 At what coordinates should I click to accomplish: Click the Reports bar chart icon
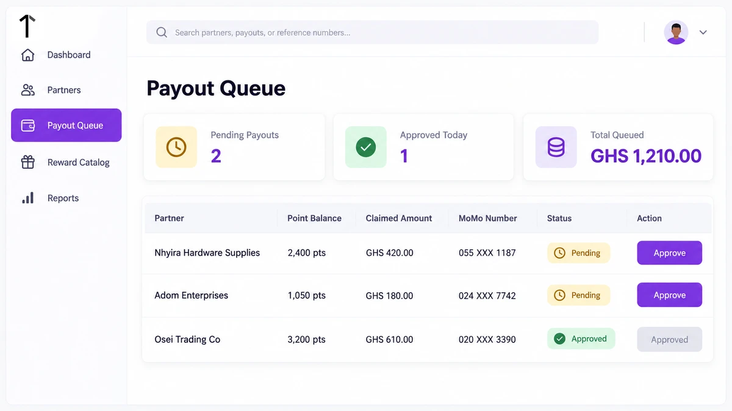tap(27, 198)
